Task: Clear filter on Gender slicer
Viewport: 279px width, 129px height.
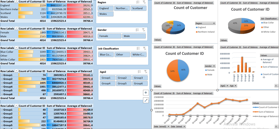Action: point(144,30)
